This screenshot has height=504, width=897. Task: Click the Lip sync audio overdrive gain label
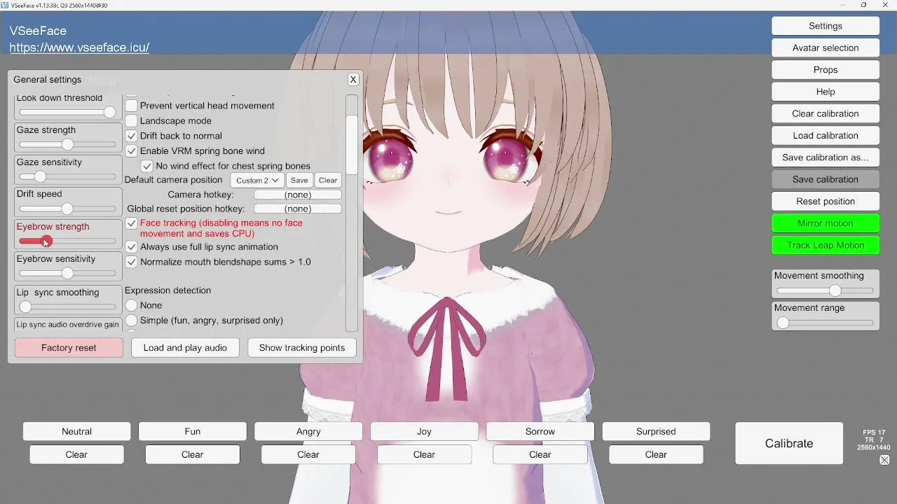click(x=68, y=325)
